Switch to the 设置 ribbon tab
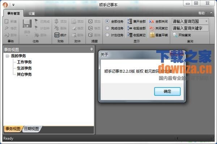 [x=32, y=13]
